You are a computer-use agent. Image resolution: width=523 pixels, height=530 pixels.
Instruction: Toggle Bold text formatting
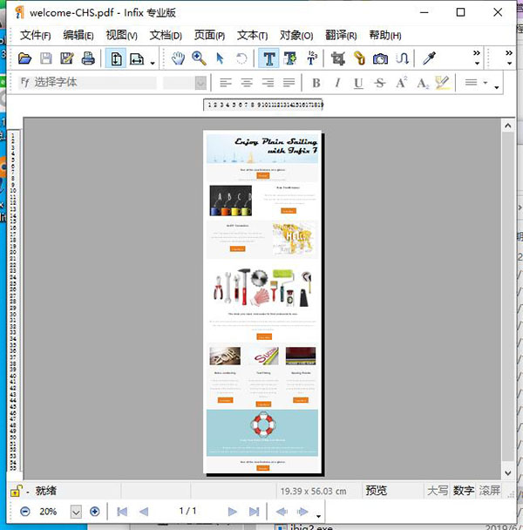click(316, 83)
